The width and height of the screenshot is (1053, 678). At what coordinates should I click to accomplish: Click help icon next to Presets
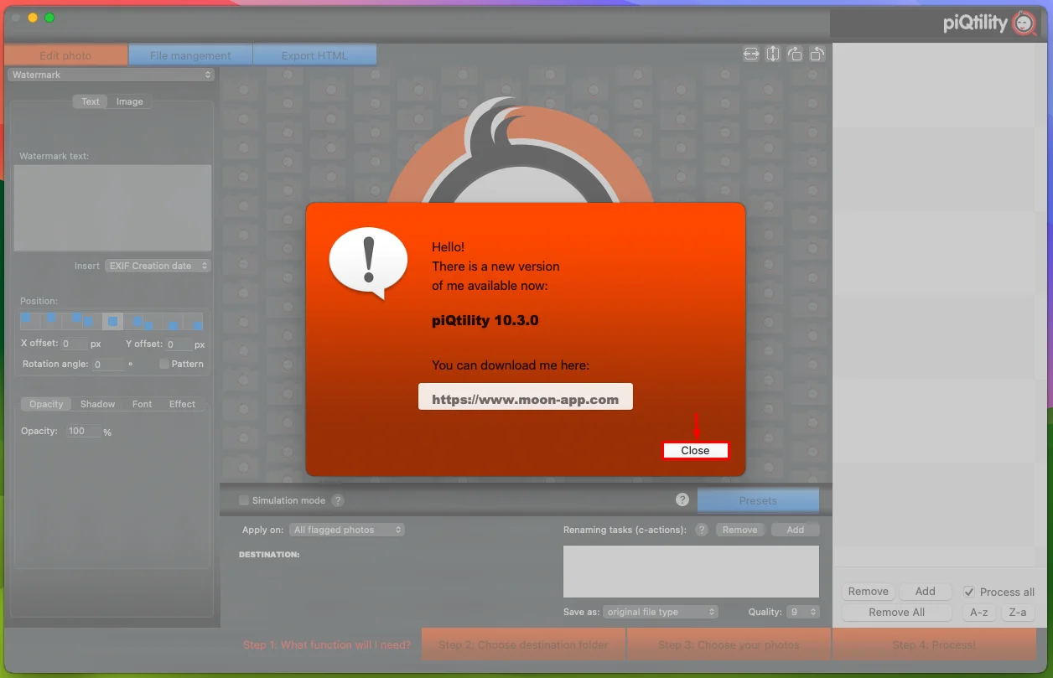point(682,499)
